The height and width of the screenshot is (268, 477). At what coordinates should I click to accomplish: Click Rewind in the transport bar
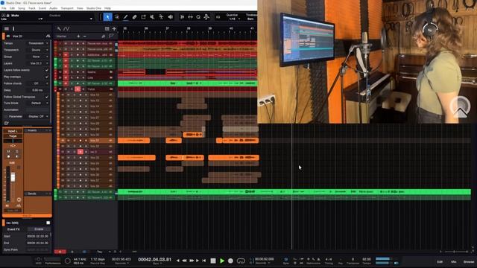pyautogui.click(x=184, y=261)
